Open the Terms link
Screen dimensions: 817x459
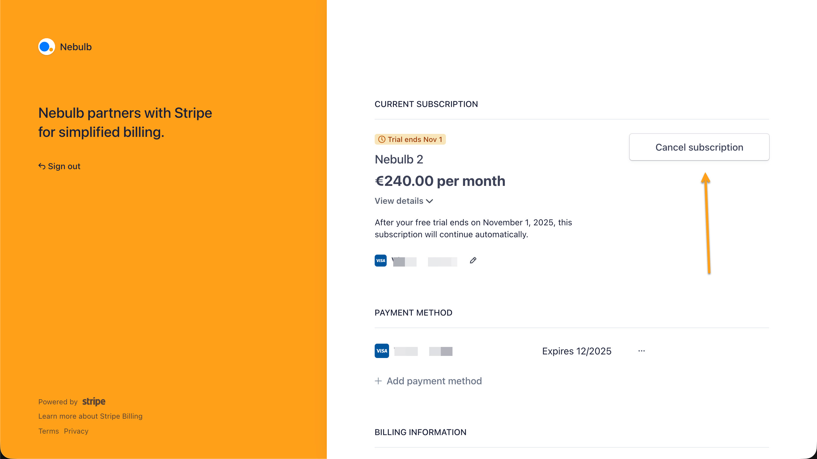tap(48, 431)
